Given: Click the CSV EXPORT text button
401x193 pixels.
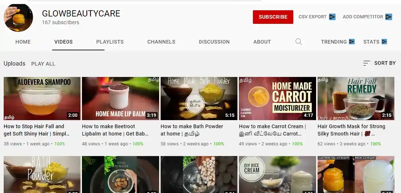Looking at the screenshot, I should [312, 17].
